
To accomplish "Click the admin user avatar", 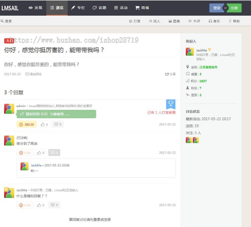I will click(x=9, y=109).
